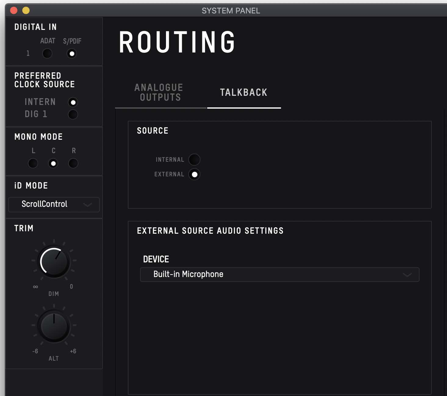Click the SYSTEM PANEL window title
The image size is (447, 396).
[231, 11]
